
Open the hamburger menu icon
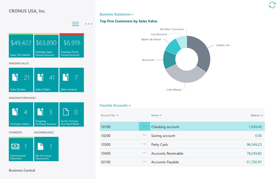click(75, 24)
